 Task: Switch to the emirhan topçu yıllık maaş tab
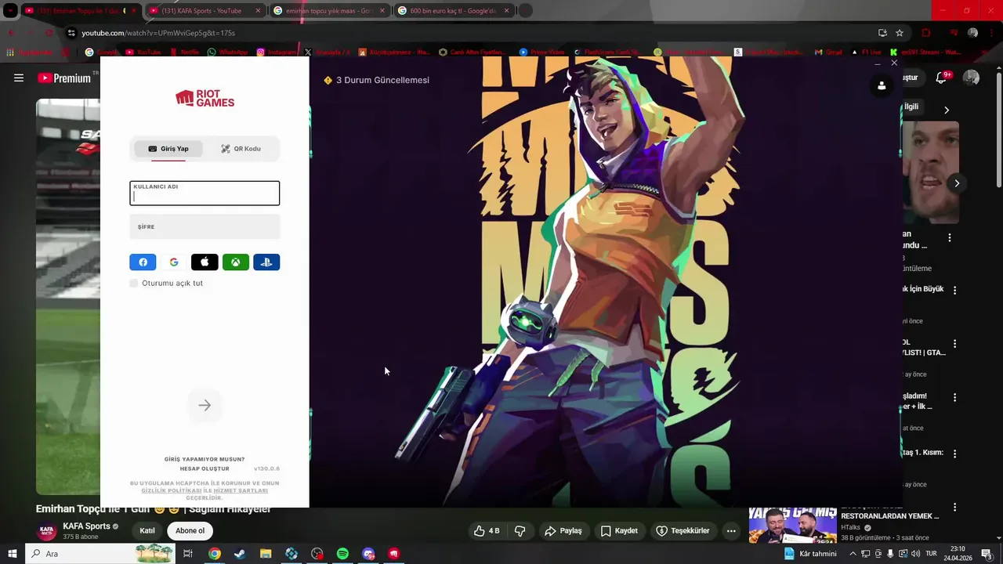pos(328,11)
